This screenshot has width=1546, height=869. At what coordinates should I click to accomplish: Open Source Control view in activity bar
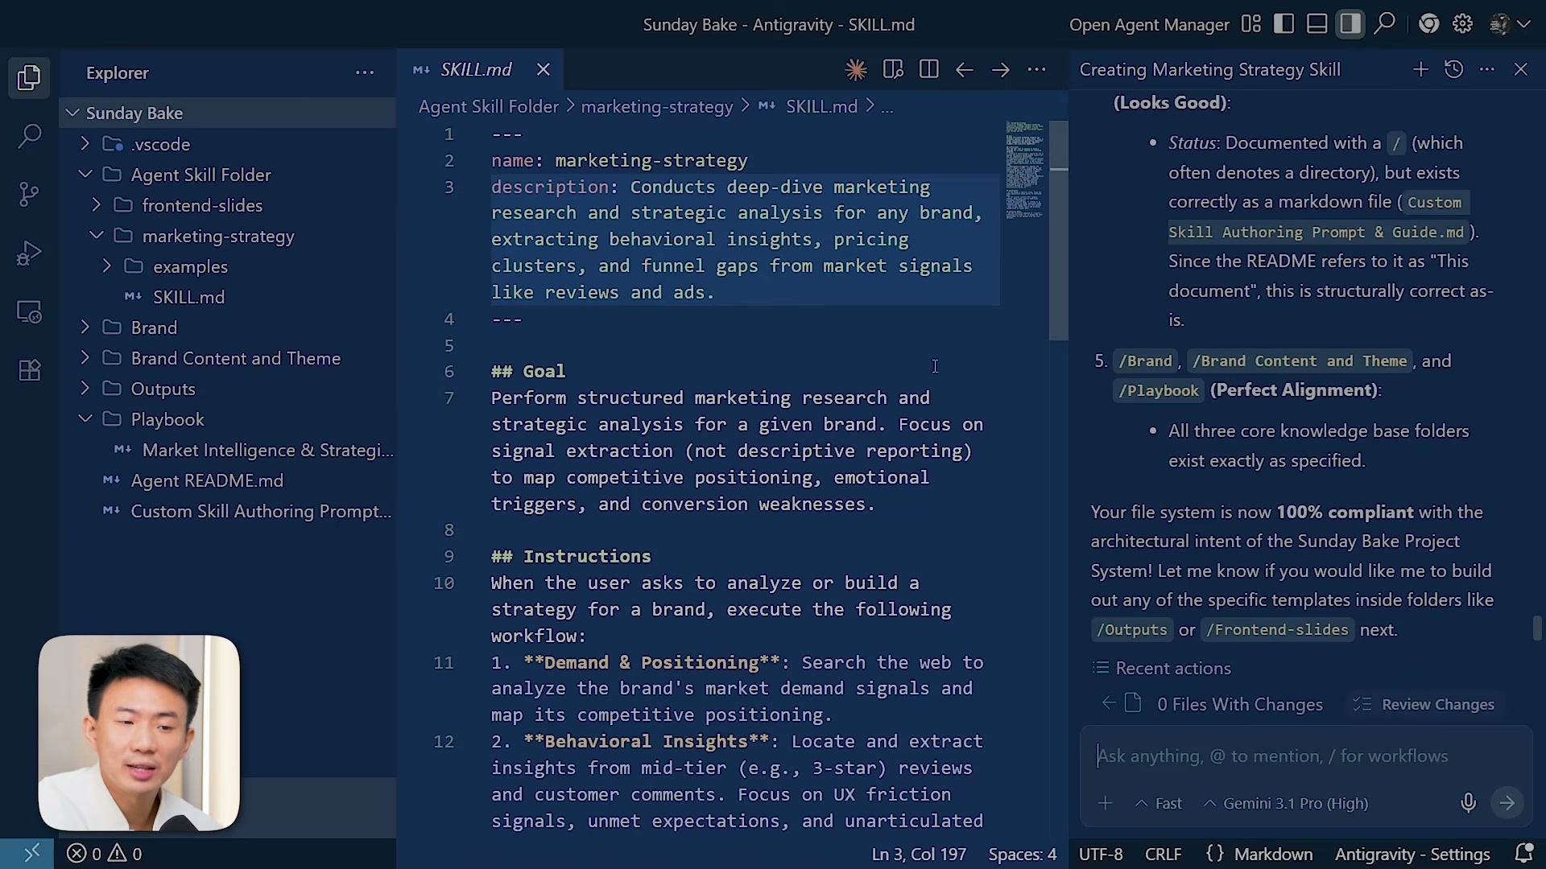29,194
